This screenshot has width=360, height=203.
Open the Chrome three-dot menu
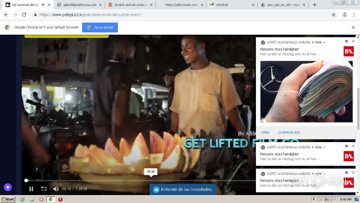[x=354, y=15]
